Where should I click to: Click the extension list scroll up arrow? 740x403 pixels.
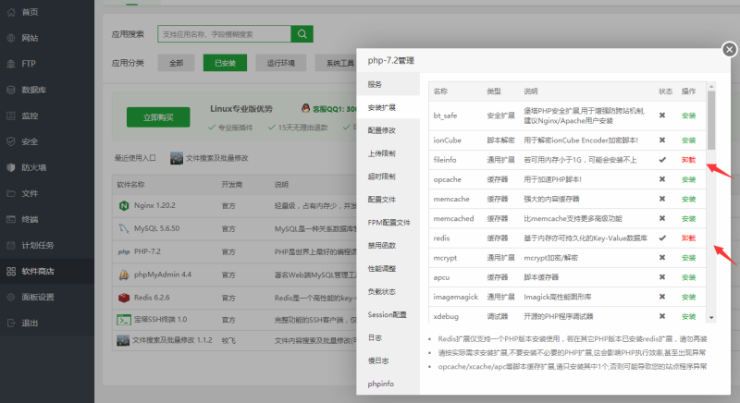click(711, 87)
